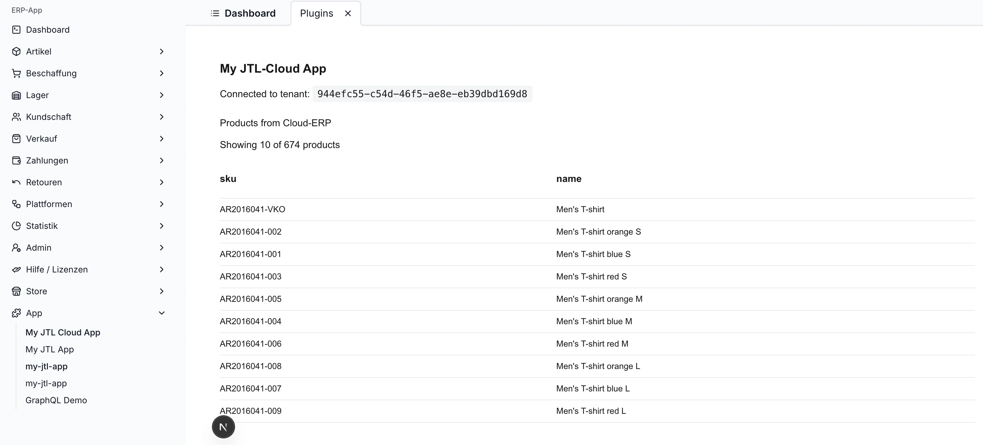Click product row AR2016041-VKO
This screenshot has height=445, width=983.
pyautogui.click(x=252, y=209)
